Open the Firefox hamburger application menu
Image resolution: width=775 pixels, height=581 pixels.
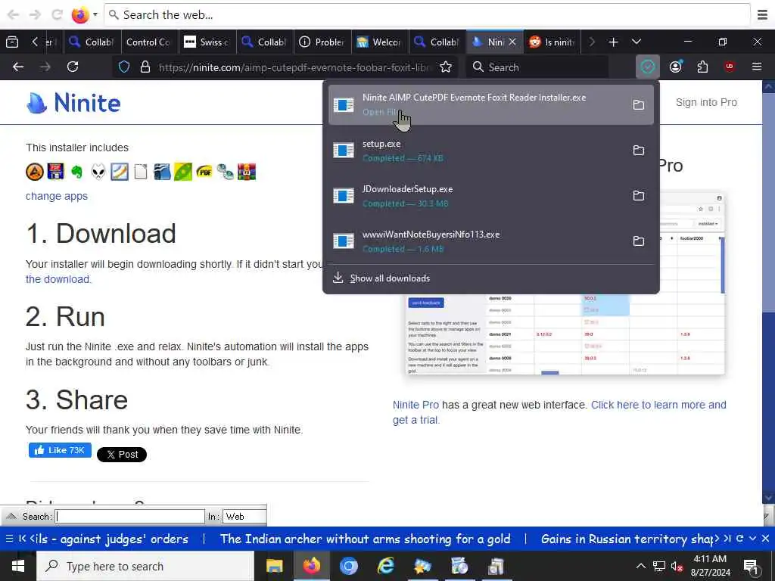pyautogui.click(x=757, y=67)
